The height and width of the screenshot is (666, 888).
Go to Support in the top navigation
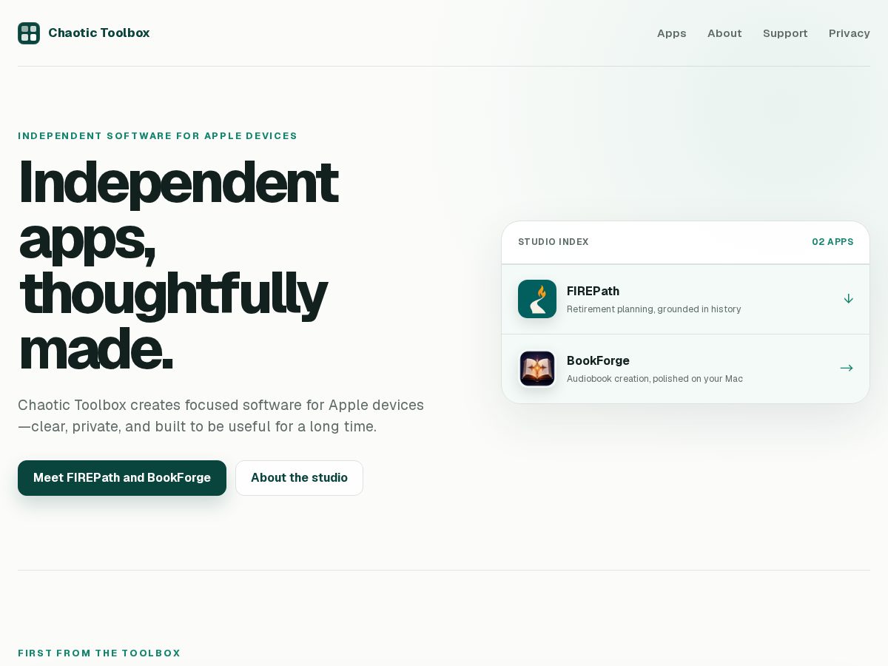click(x=785, y=33)
